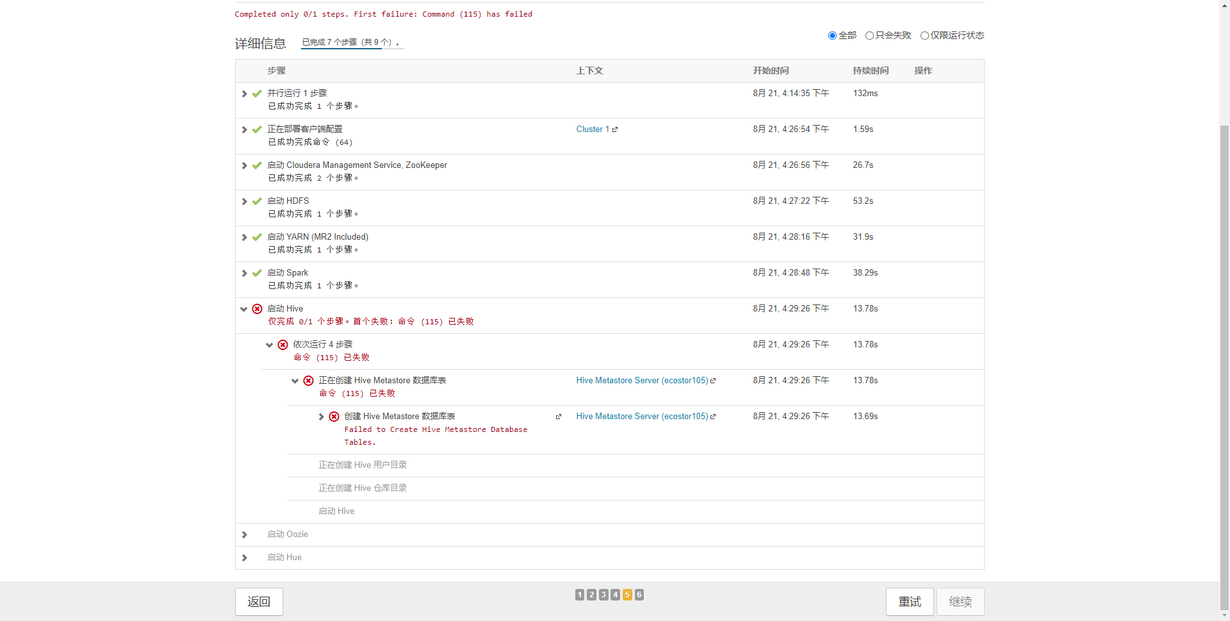This screenshot has height=621, width=1230.
Task: Click the 'Completed only 0/1 steps' error text
Action: [x=383, y=14]
